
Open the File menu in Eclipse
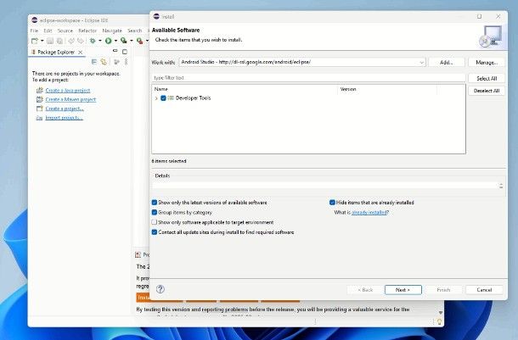click(34, 31)
